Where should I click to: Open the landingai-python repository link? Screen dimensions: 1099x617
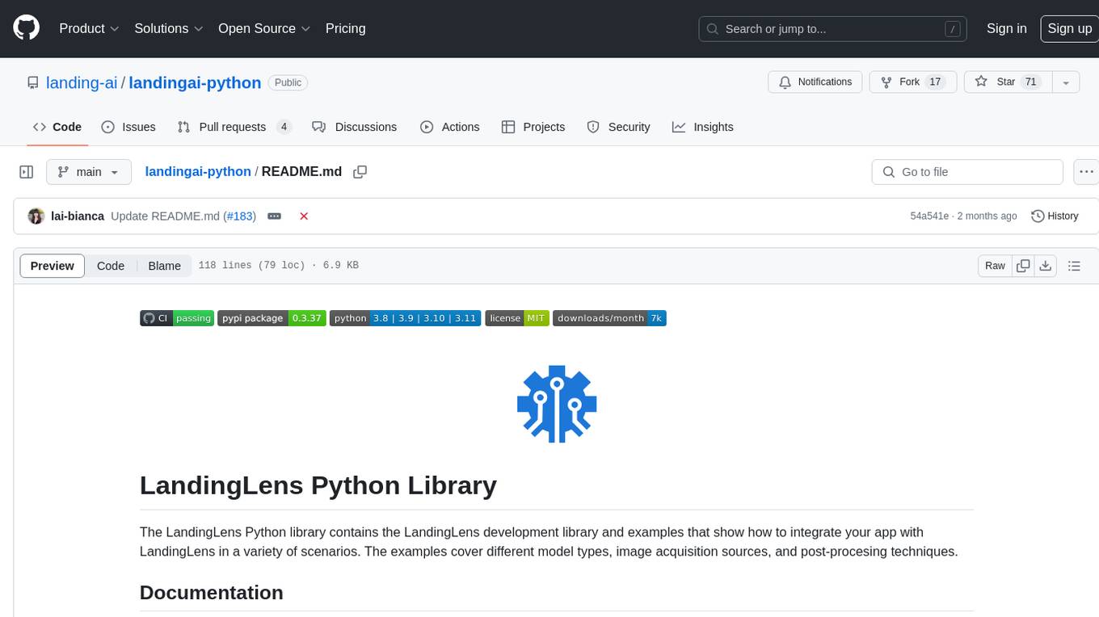195,82
